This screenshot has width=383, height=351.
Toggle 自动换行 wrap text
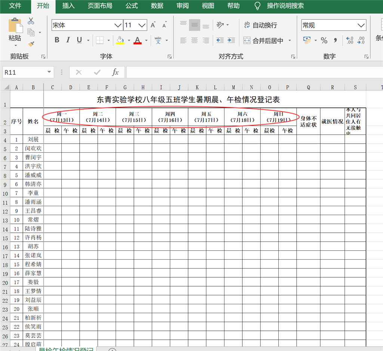point(260,25)
